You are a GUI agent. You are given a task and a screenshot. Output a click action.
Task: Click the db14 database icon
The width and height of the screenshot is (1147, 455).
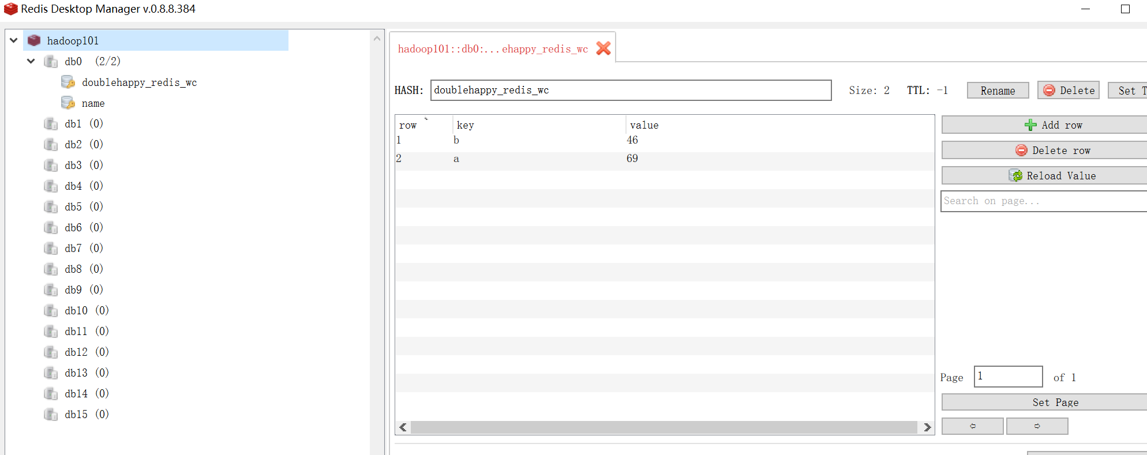point(51,393)
